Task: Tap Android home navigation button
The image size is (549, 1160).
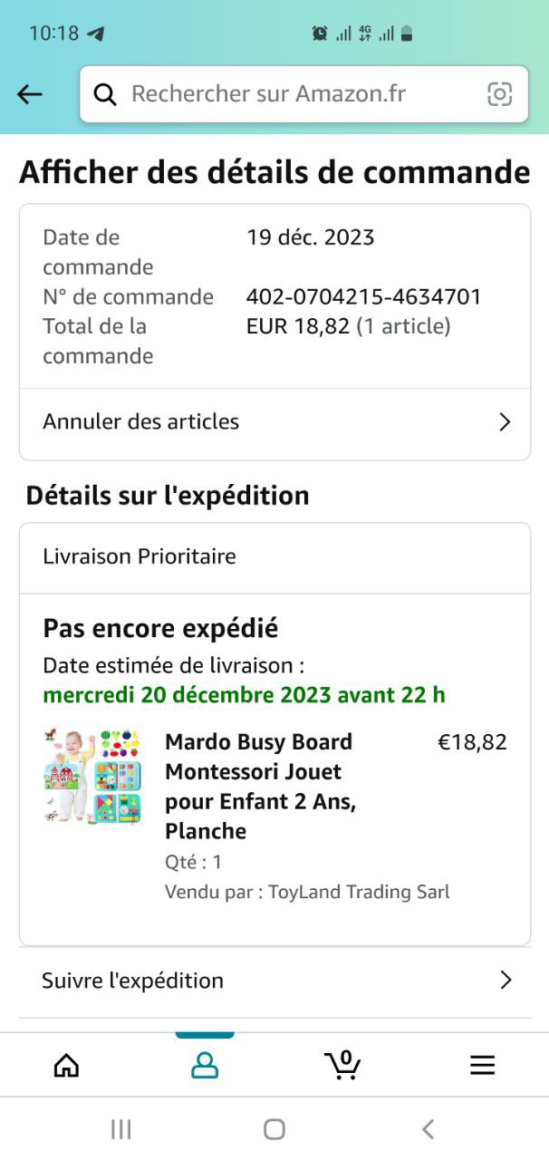Action: click(274, 1128)
